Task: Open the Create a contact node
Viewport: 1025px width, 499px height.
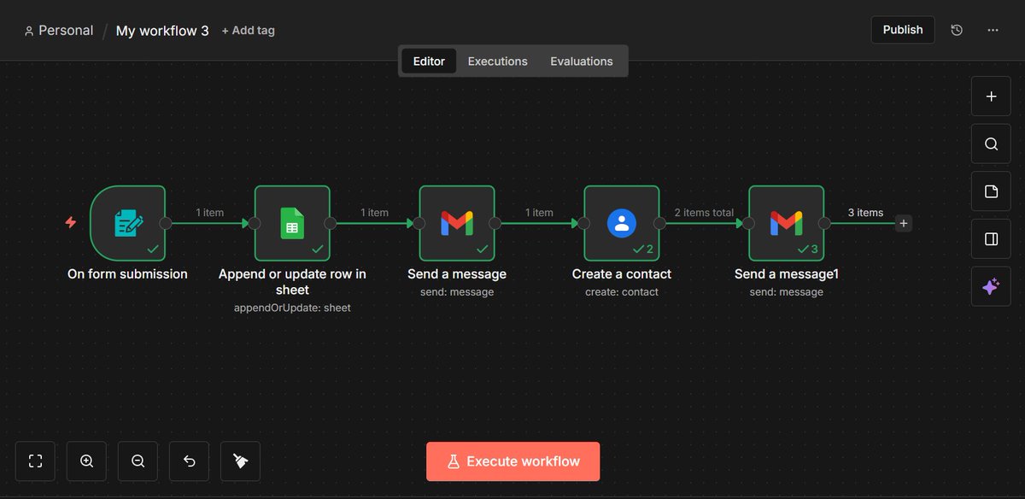Action: (x=622, y=223)
